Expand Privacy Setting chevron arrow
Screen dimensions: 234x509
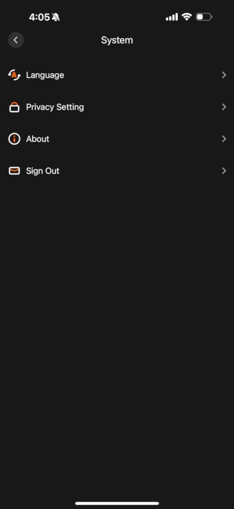(x=224, y=107)
